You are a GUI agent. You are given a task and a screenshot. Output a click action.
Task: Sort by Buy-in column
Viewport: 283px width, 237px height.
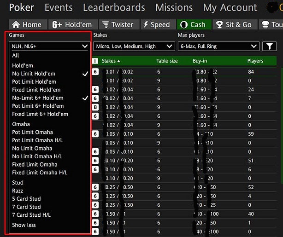tap(200, 61)
